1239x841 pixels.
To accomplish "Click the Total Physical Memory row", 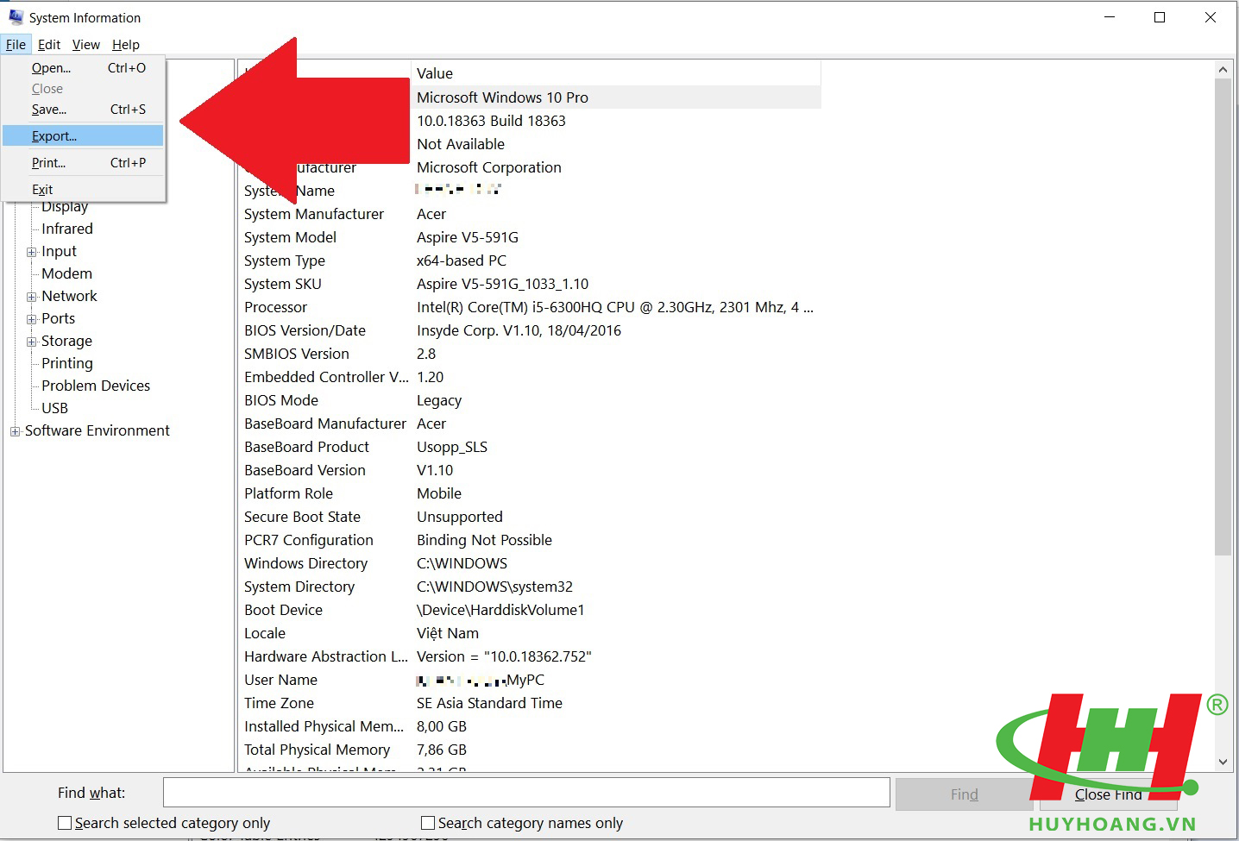I will click(530, 750).
